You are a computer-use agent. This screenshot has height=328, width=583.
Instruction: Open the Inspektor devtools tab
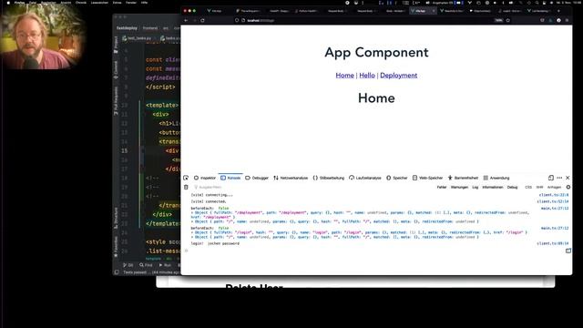coord(205,178)
